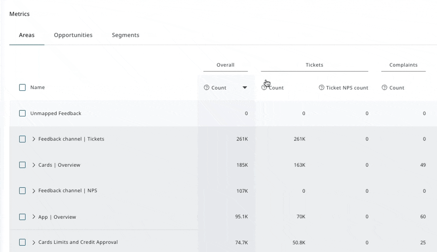Check the App | Overview row checkbox
The height and width of the screenshot is (252, 437).
click(x=22, y=216)
